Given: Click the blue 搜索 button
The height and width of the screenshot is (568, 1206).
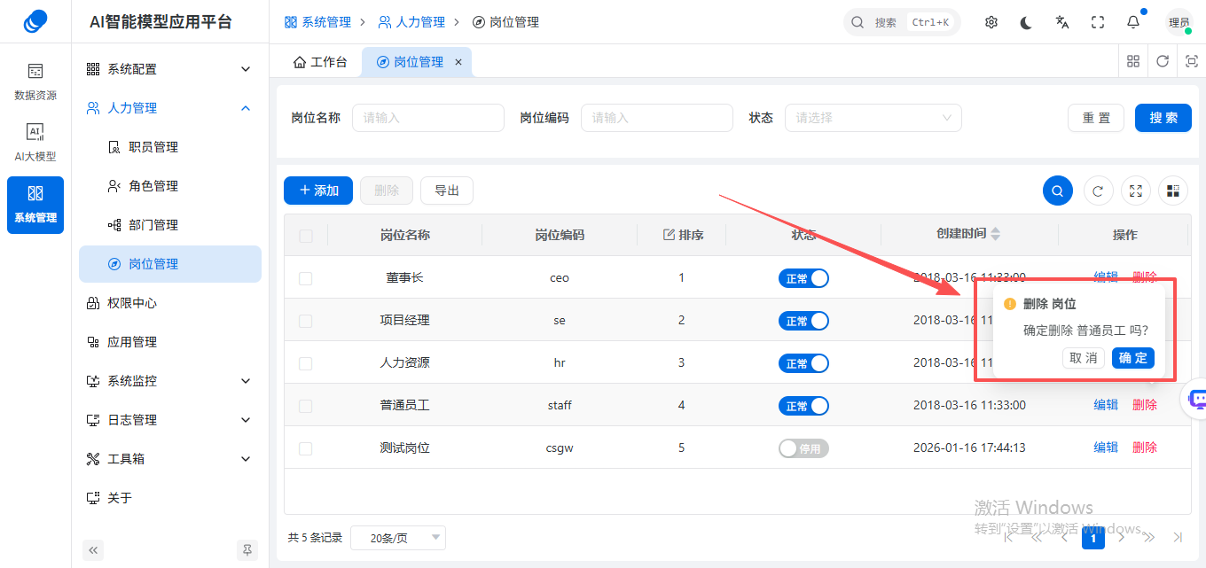Looking at the screenshot, I should 1163,118.
